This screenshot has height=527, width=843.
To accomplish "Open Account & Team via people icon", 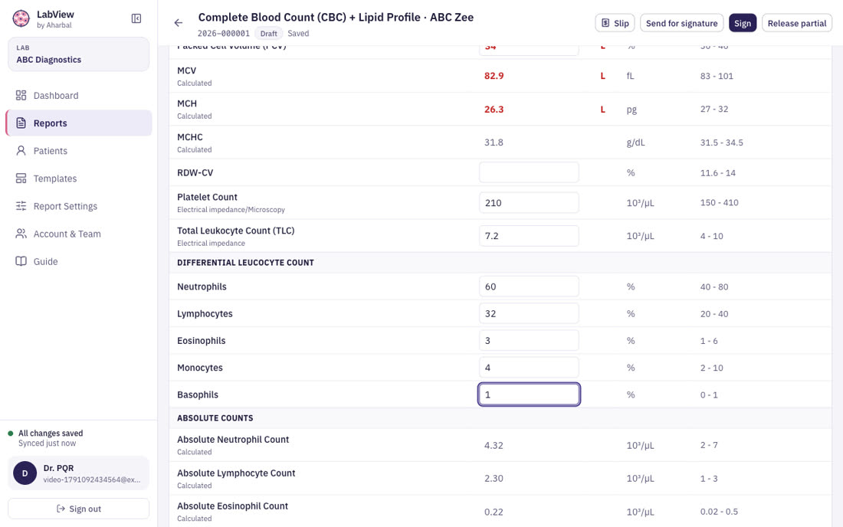I will click(21, 234).
